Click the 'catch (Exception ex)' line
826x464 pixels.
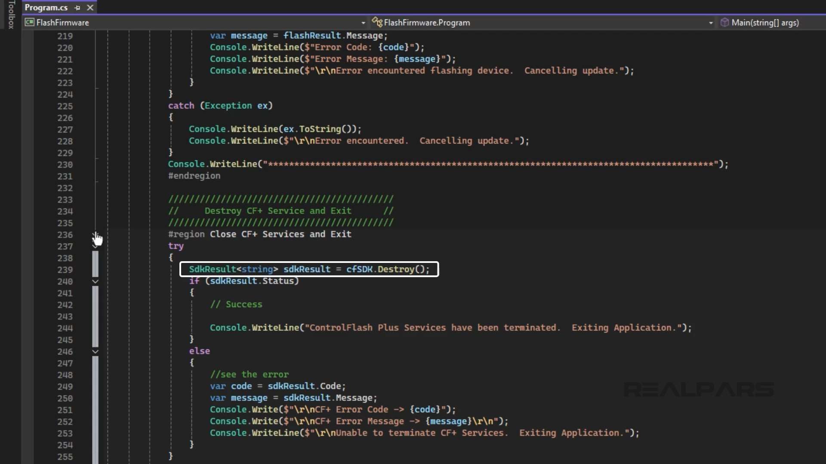pyautogui.click(x=220, y=106)
